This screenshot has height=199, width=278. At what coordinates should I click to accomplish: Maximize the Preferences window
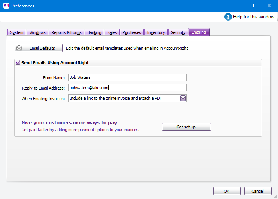[252, 6]
